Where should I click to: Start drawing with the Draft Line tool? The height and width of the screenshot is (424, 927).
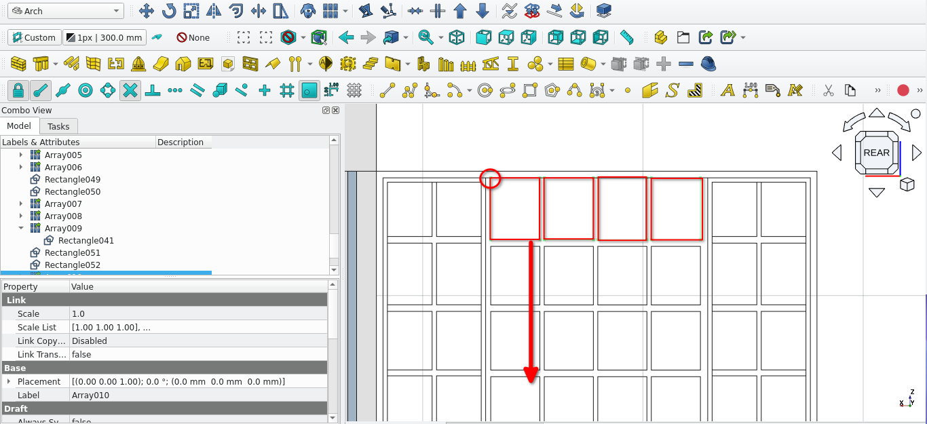387,90
